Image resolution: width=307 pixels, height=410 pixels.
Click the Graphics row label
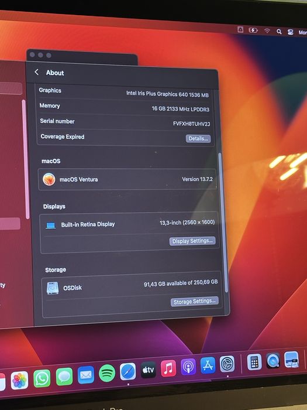pos(50,90)
